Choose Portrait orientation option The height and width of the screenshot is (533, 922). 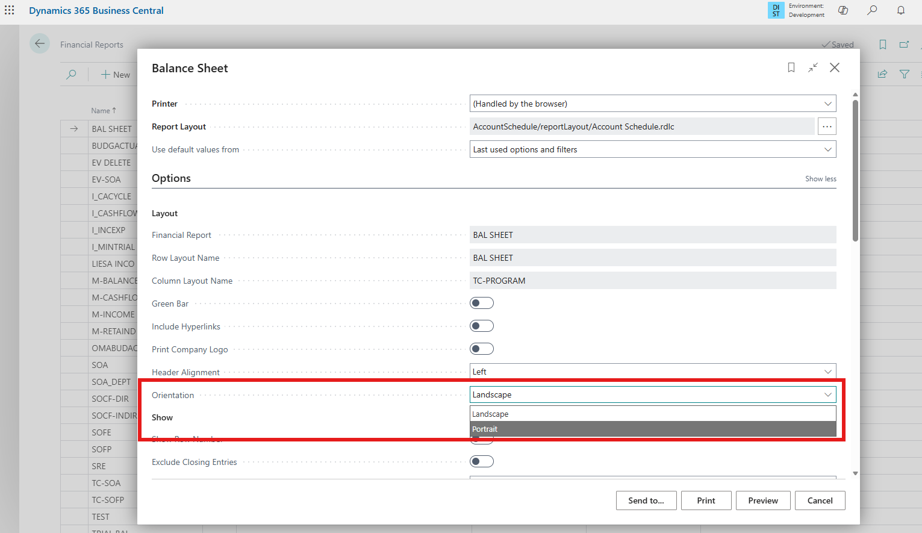coord(653,429)
